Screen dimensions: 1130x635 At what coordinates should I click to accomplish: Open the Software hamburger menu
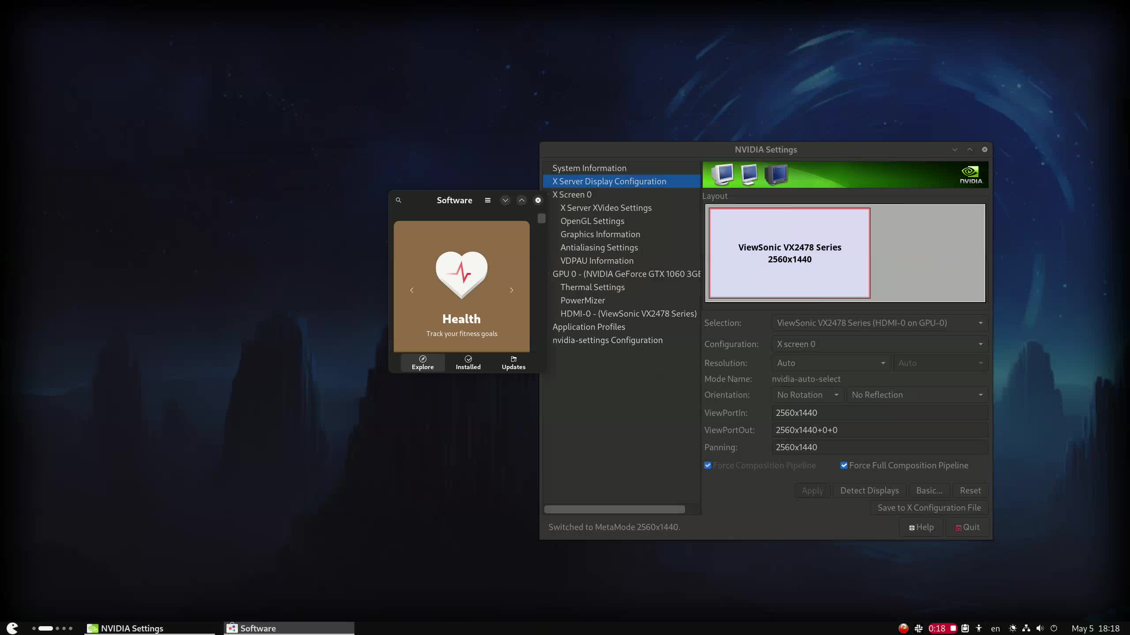(x=488, y=200)
